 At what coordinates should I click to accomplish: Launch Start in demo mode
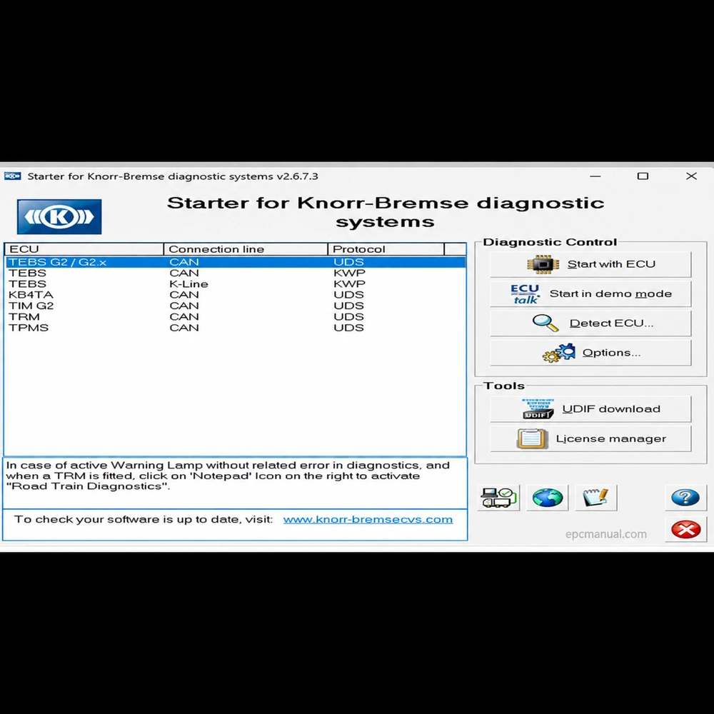pos(590,293)
